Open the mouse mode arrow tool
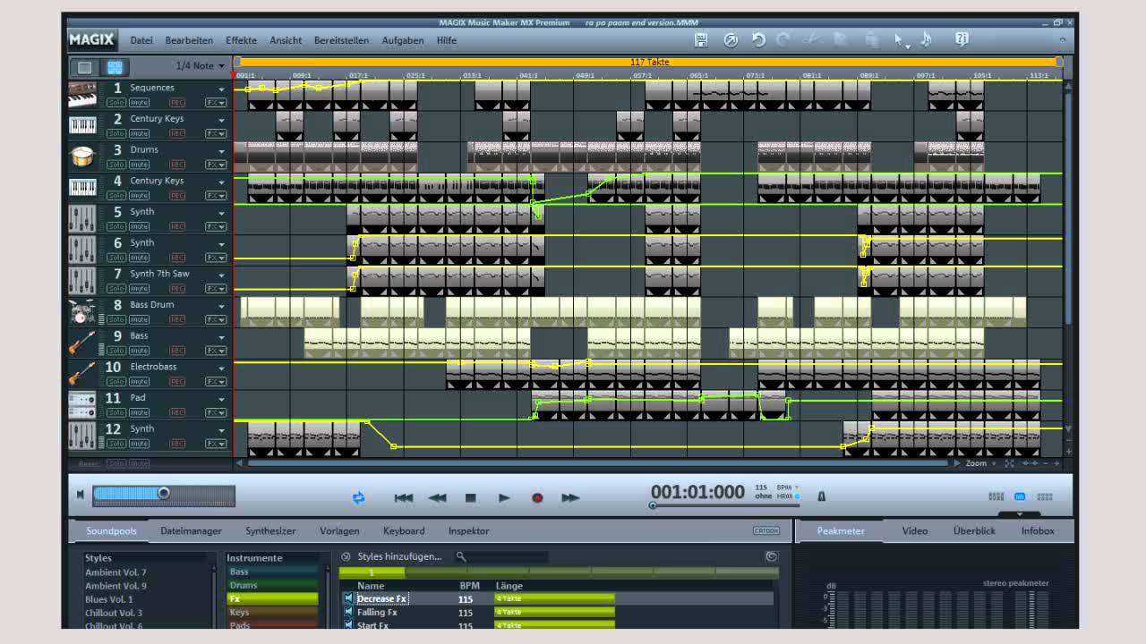1146x644 pixels. [900, 40]
